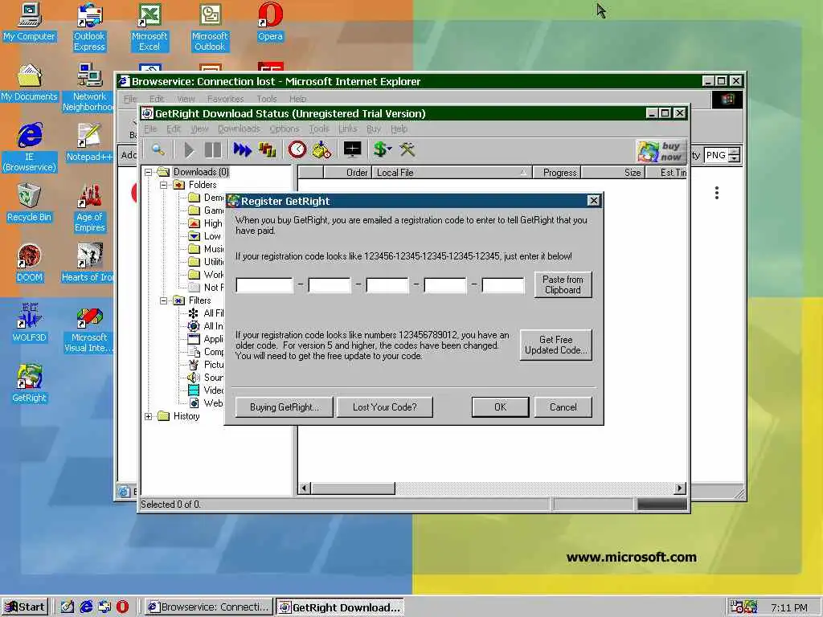Click the last registration code field

pyautogui.click(x=503, y=285)
